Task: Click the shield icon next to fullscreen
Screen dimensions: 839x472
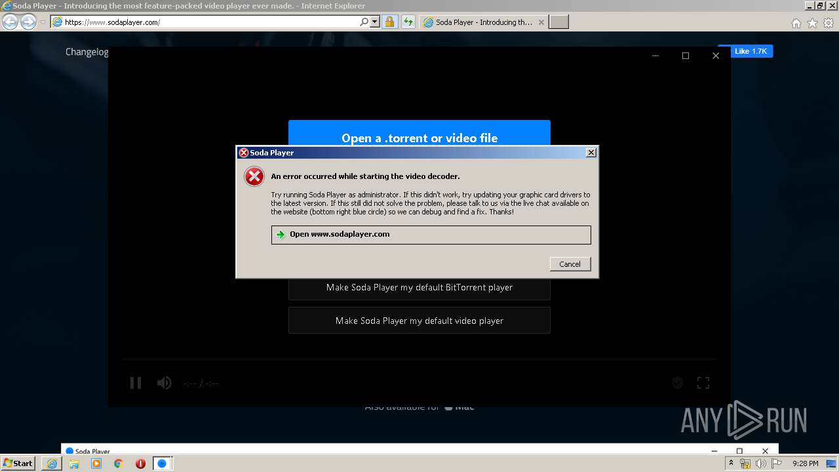Action: [678, 383]
